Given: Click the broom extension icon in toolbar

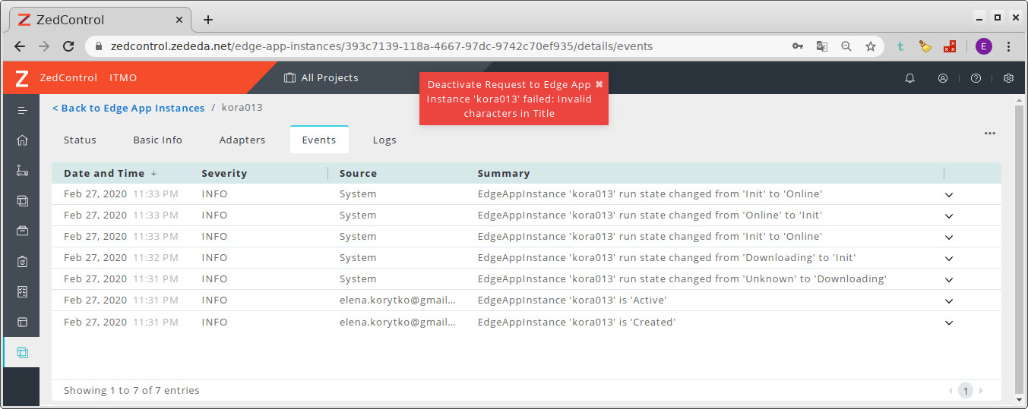Looking at the screenshot, I should (x=925, y=46).
